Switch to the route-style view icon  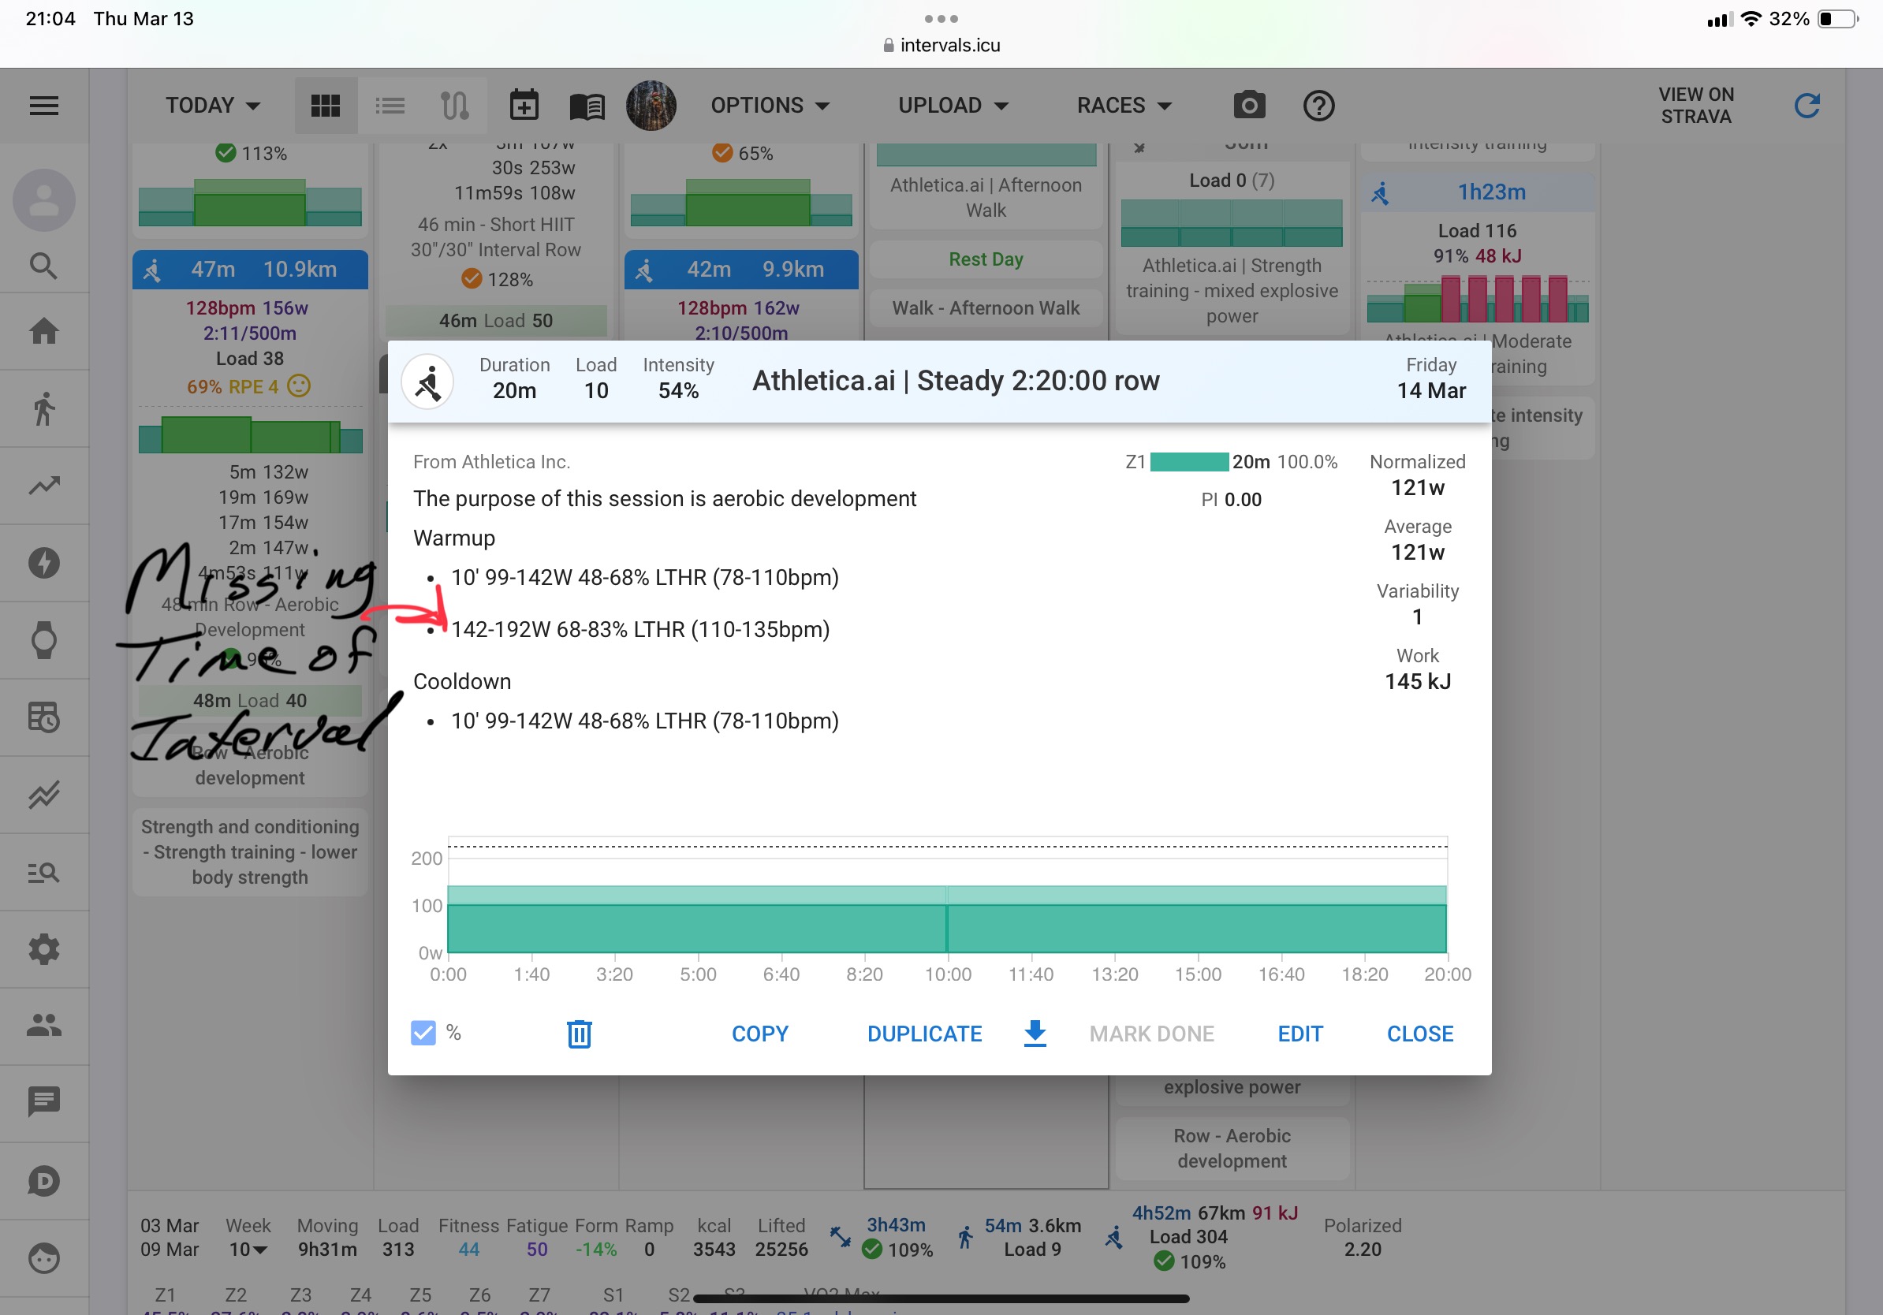click(455, 106)
